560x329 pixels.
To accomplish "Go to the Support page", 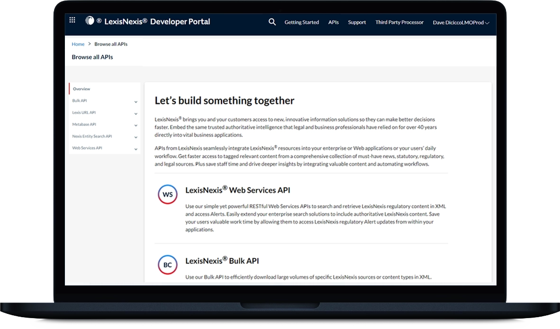I will pyautogui.click(x=357, y=22).
